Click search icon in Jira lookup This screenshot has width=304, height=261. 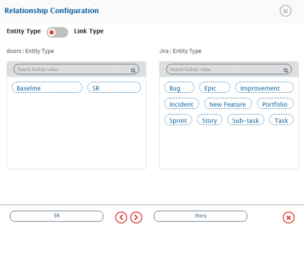tap(286, 71)
